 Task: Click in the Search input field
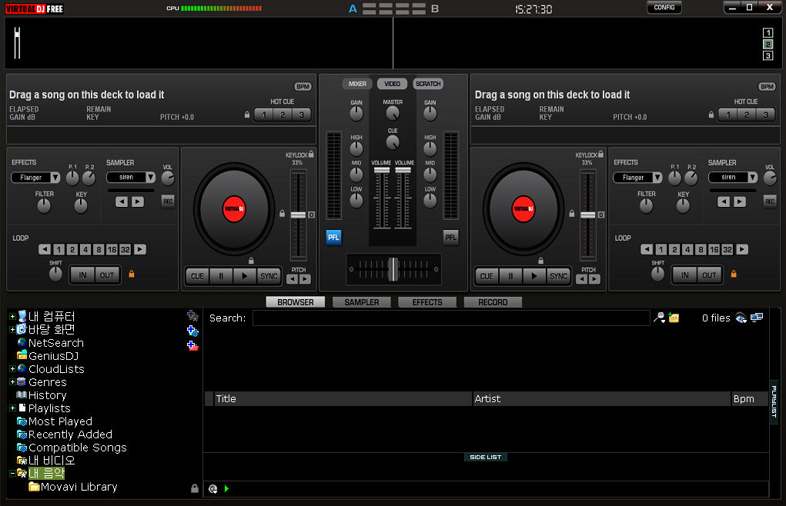click(x=451, y=318)
